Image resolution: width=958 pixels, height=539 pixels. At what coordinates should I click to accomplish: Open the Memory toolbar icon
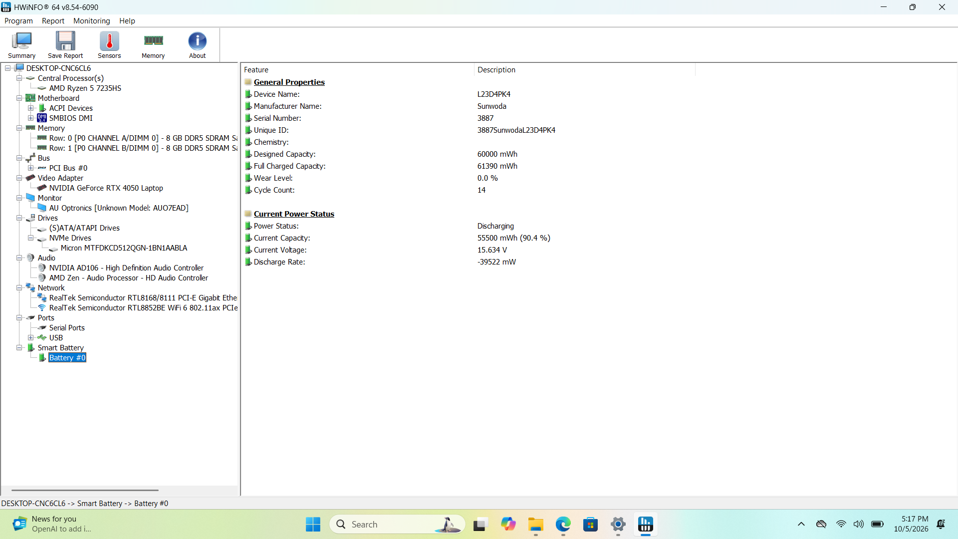[153, 45]
